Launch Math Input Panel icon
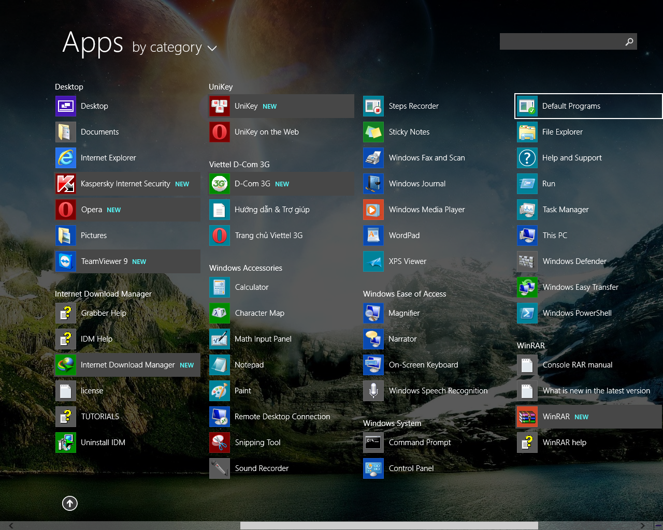The width and height of the screenshot is (663, 530). (x=220, y=339)
